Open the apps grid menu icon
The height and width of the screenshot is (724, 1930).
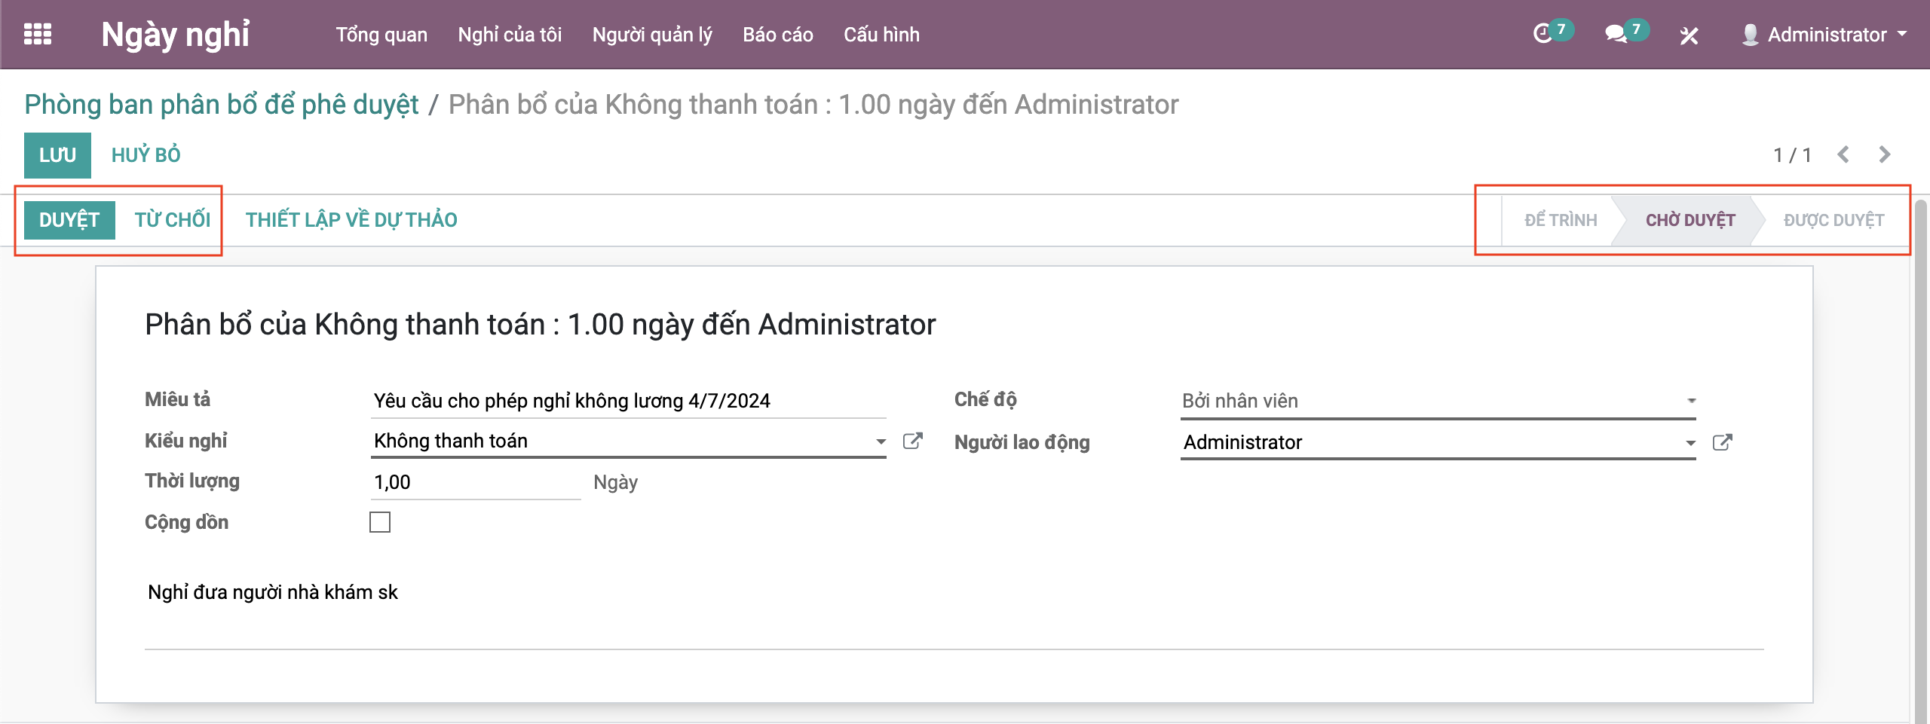tap(38, 35)
